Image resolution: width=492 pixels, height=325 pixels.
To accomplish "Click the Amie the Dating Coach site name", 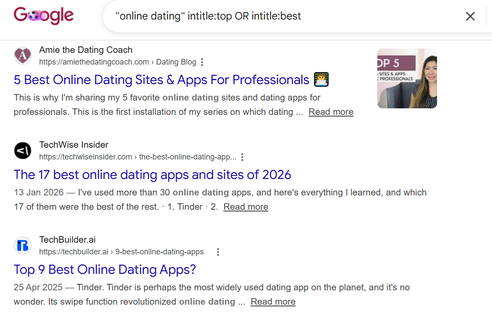I will pyautogui.click(x=86, y=50).
